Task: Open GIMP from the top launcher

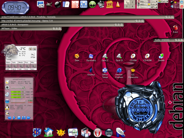Action: coord(49,4)
